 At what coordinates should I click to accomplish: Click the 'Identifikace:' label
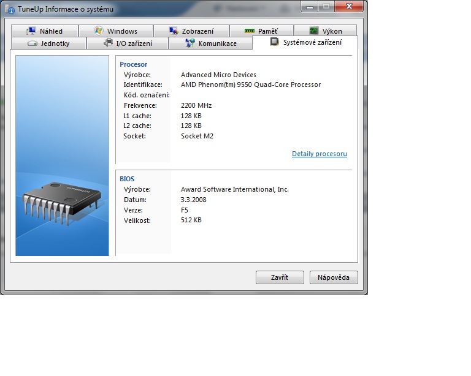143,85
